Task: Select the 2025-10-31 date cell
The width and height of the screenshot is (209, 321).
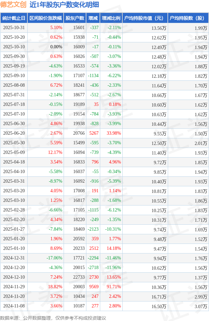Action: pyautogui.click(x=14, y=28)
